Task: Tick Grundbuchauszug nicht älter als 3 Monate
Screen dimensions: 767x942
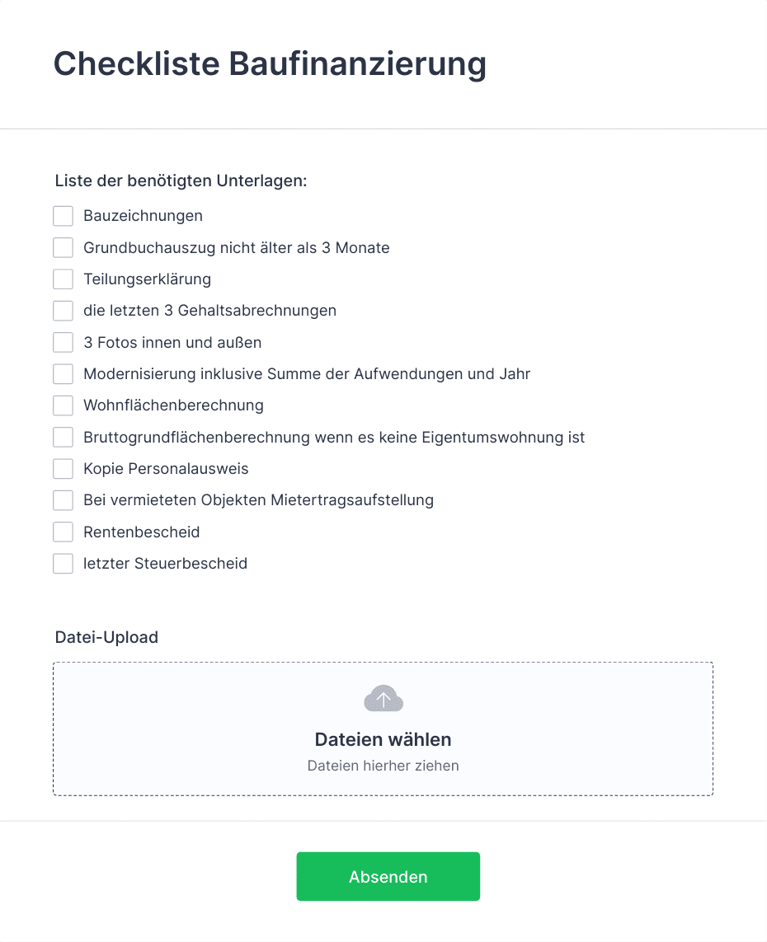Action: coord(64,247)
